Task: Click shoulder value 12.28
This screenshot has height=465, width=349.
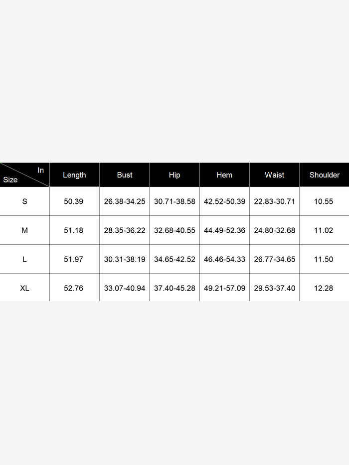Action: click(x=324, y=288)
